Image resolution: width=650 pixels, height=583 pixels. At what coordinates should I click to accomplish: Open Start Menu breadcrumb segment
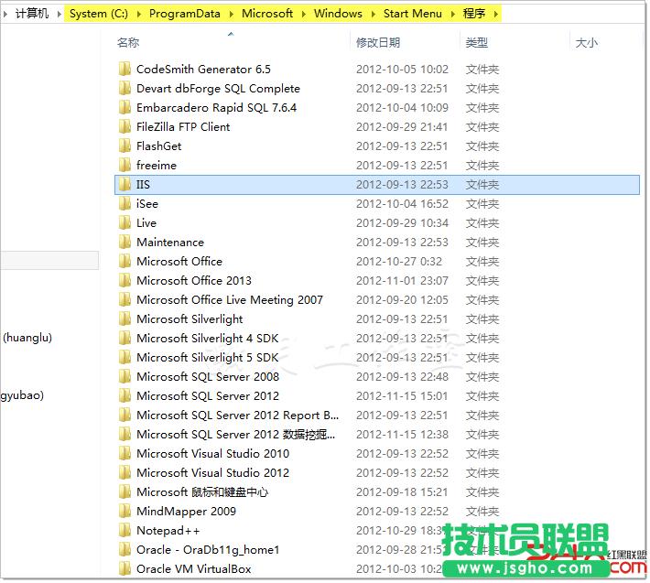pos(413,14)
